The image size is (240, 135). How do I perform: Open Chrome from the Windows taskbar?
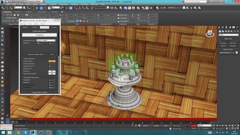pyautogui.click(x=18, y=132)
